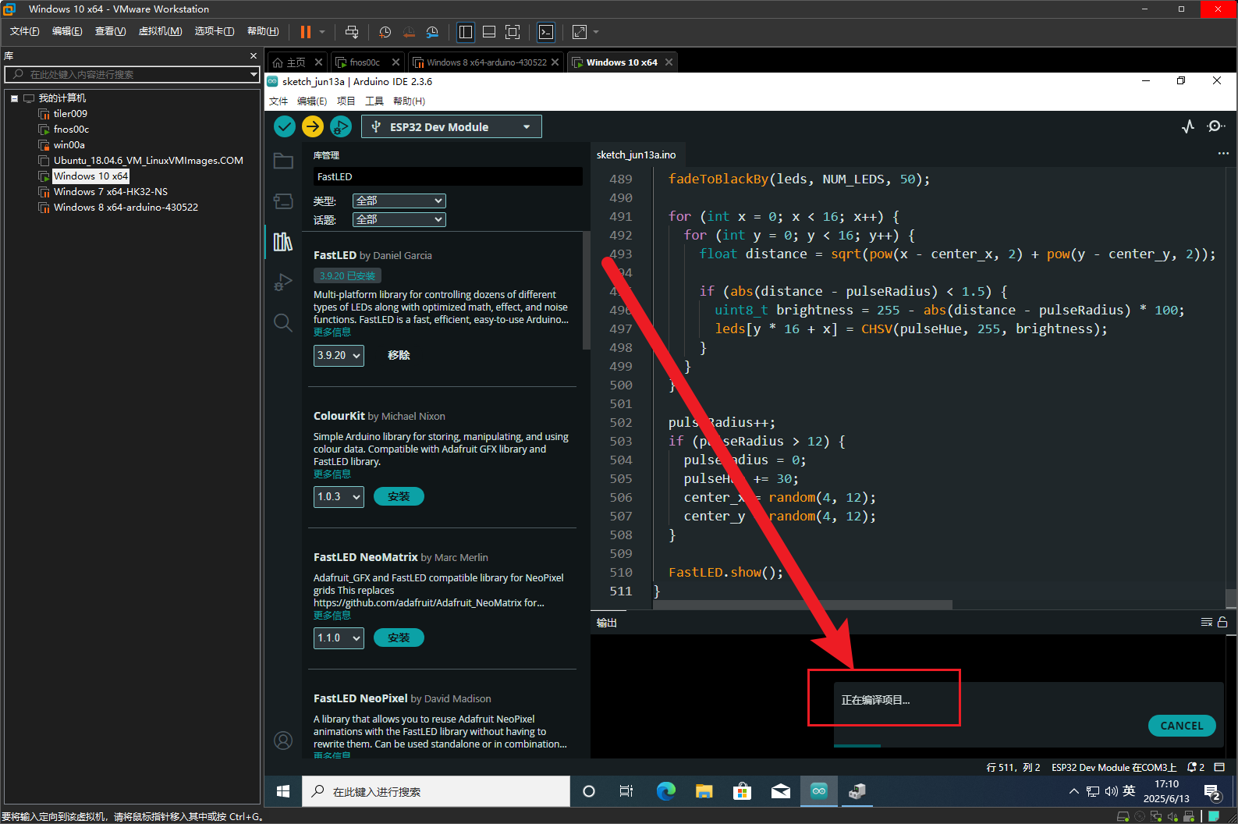This screenshot has width=1238, height=824.
Task: Revert to VMware snapshot icon
Action: (x=409, y=32)
